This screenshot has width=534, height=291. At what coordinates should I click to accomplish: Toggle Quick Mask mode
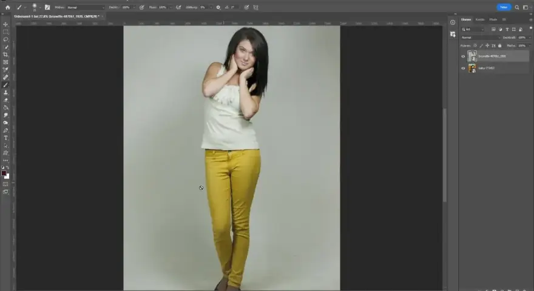[x=5, y=184]
